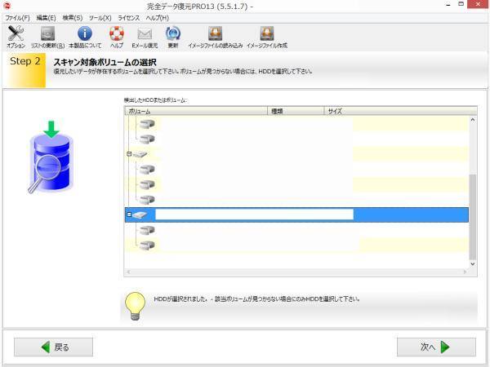
Task: Click the 種類 column header
Action: [x=278, y=110]
